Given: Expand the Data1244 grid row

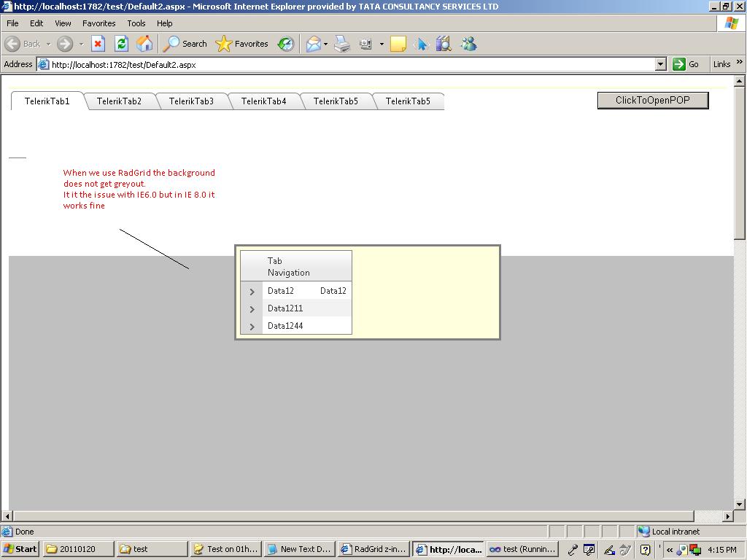Looking at the screenshot, I should pos(252,327).
